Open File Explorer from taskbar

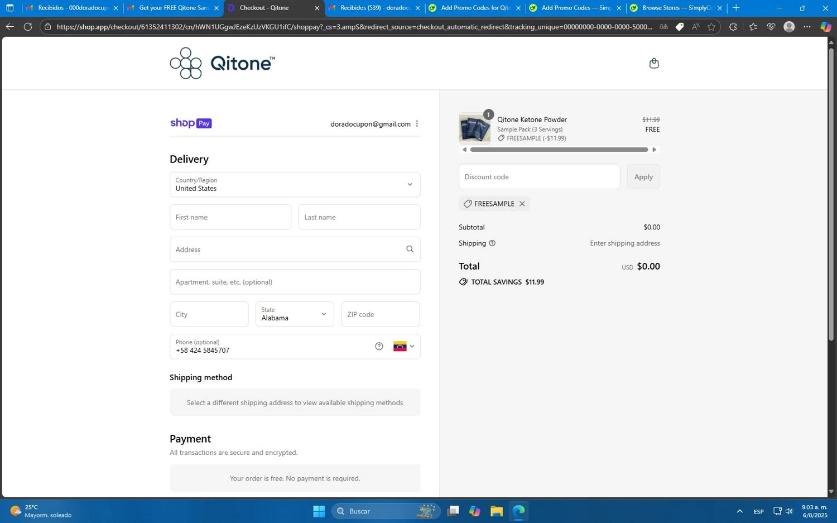pyautogui.click(x=496, y=511)
